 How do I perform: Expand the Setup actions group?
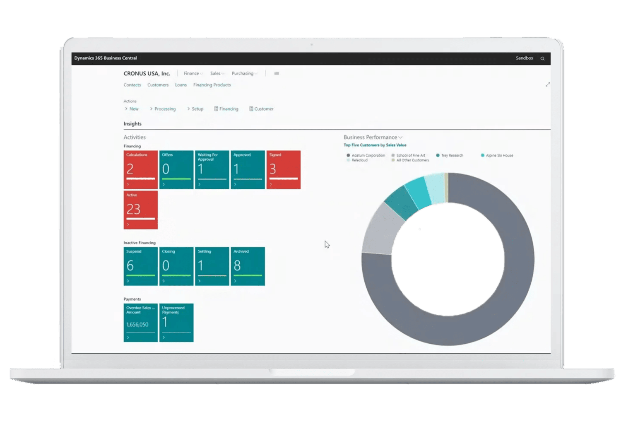(x=195, y=109)
